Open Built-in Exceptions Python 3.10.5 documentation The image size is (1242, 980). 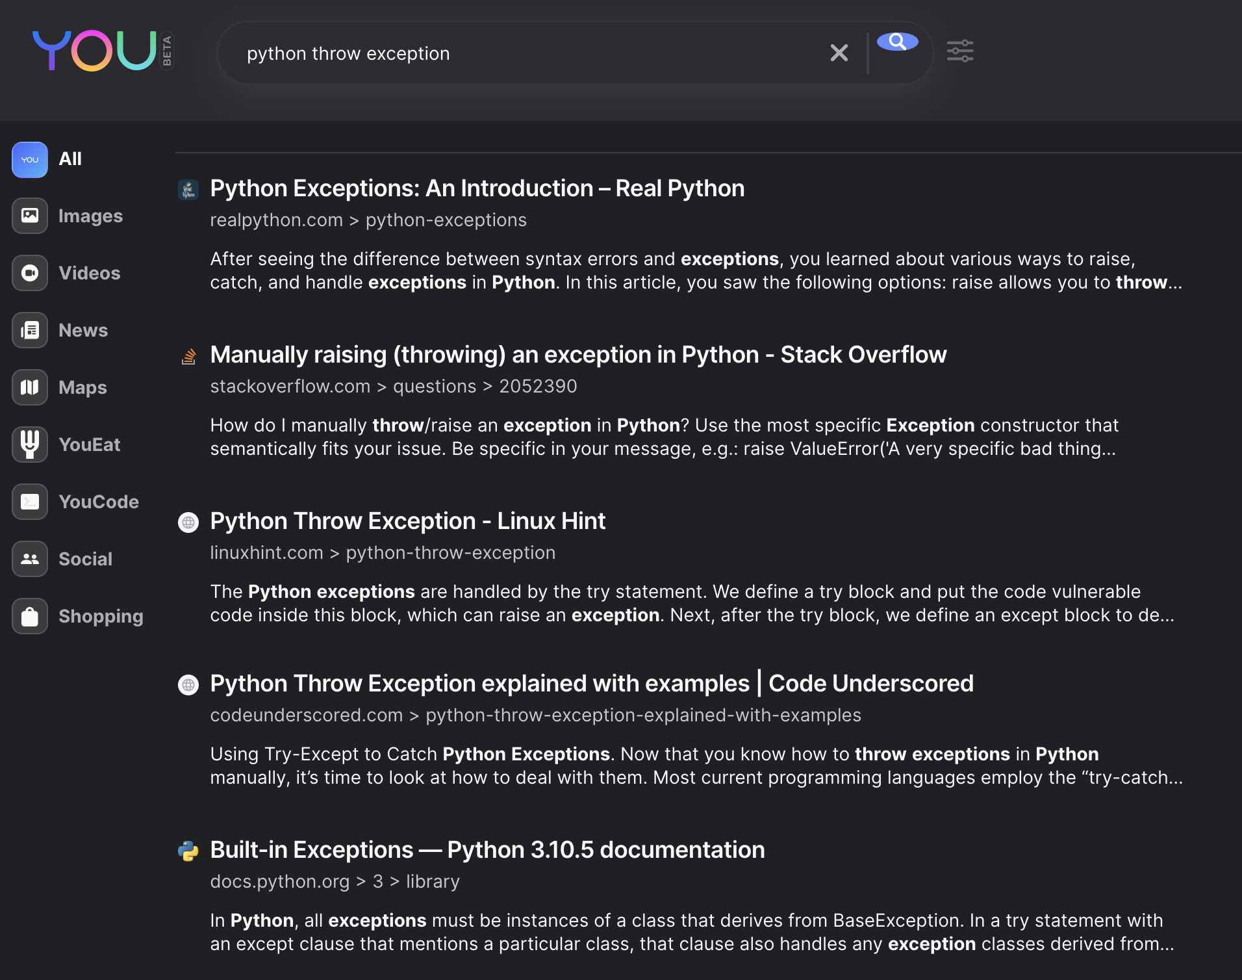point(487,850)
